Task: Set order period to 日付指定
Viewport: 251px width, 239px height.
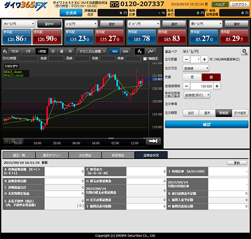Action: point(240,113)
